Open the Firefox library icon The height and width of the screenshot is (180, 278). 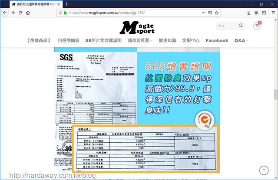tap(256, 13)
